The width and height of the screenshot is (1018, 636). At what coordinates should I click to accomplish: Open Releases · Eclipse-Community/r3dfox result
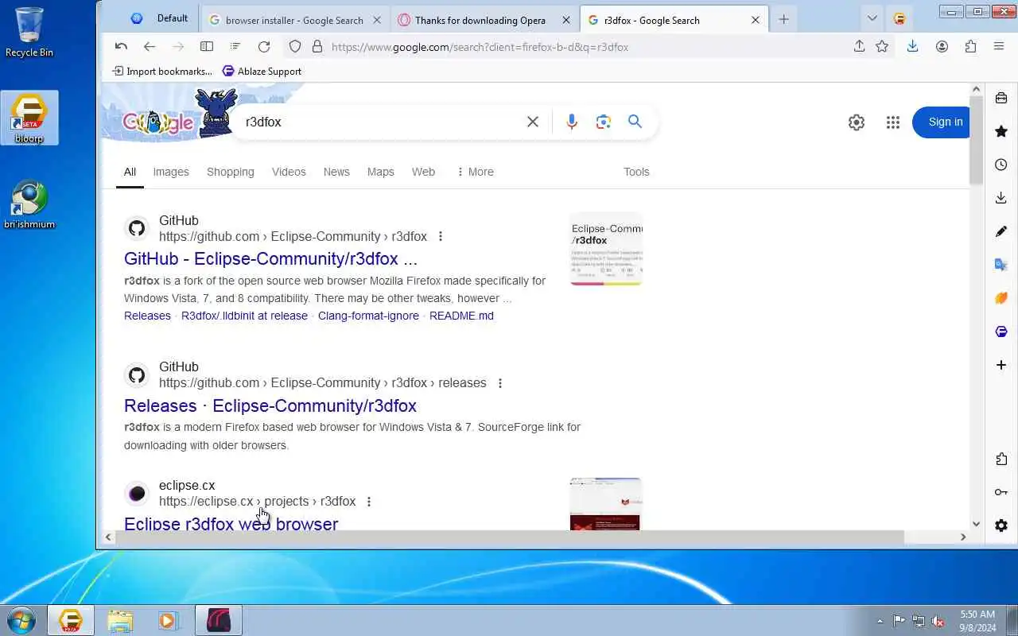(270, 405)
